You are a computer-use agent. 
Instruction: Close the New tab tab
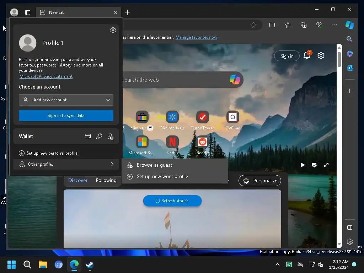pos(116,12)
